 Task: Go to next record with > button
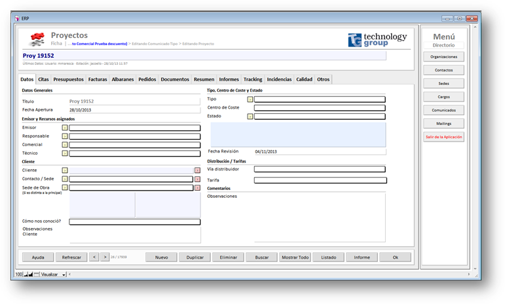point(105,257)
